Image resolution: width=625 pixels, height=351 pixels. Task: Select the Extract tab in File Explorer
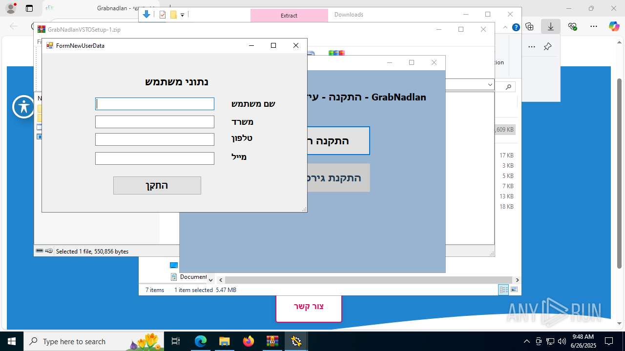tap(289, 15)
